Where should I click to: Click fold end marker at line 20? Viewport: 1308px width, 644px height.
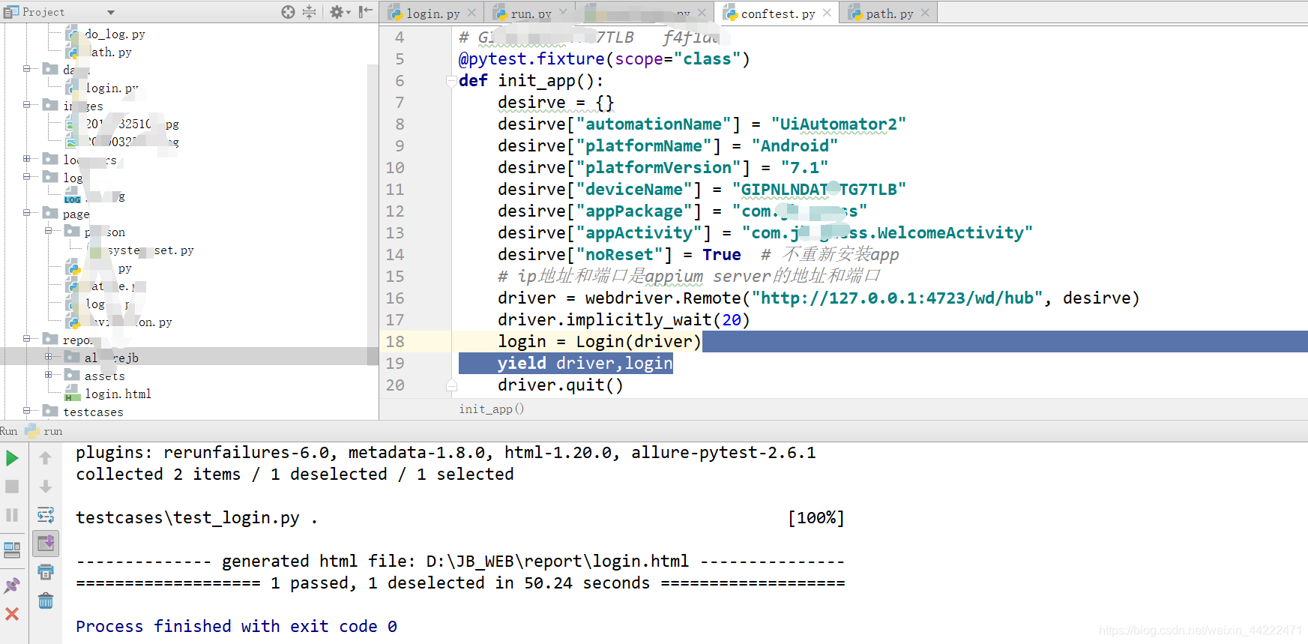(x=451, y=385)
